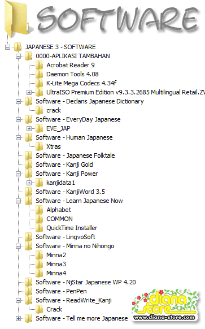Select the 'JAPANESE 3 - SOFTWARE' label
The height and width of the screenshot is (329, 205).
click(60, 47)
